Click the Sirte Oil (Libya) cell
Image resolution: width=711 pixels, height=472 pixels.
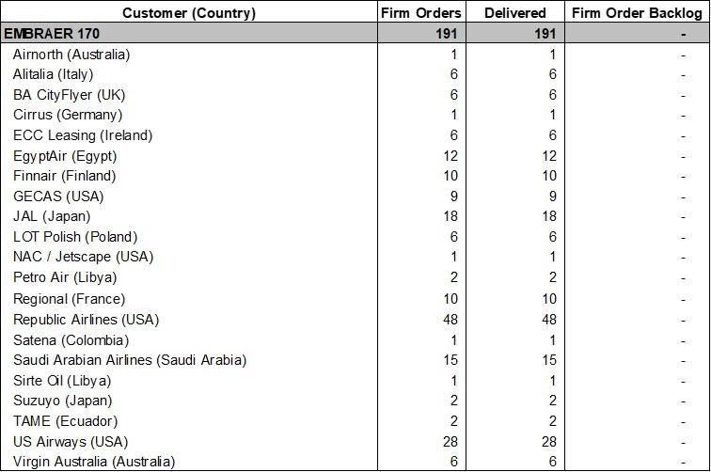point(62,381)
